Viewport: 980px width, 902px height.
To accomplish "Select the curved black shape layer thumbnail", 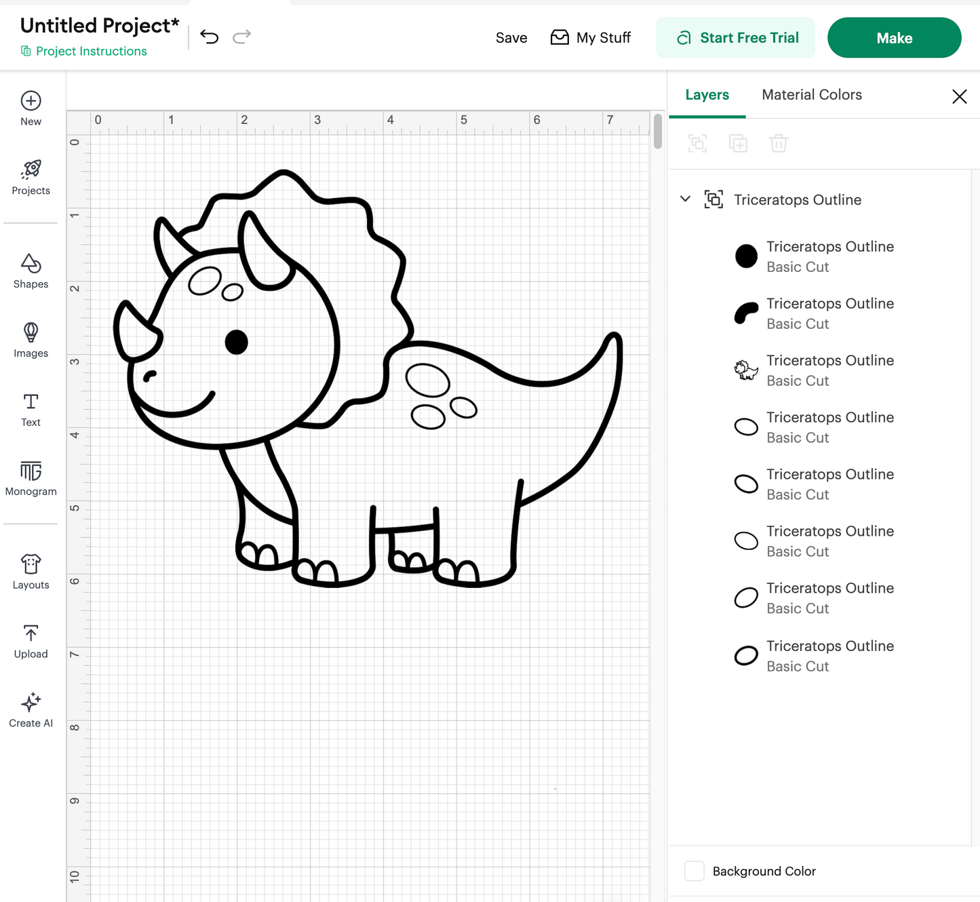I will coord(746,313).
